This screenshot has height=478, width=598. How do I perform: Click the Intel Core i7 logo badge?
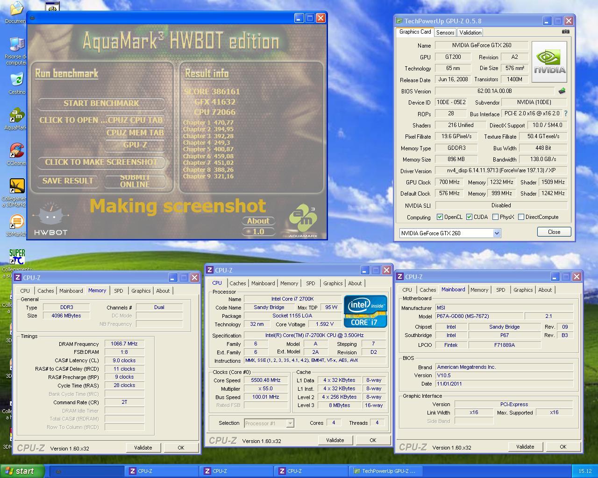[x=365, y=311]
